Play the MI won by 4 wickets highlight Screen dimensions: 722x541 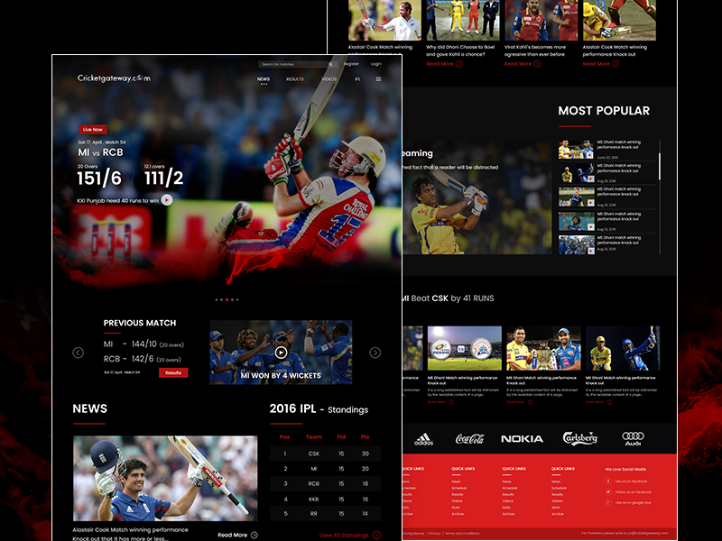point(282,351)
